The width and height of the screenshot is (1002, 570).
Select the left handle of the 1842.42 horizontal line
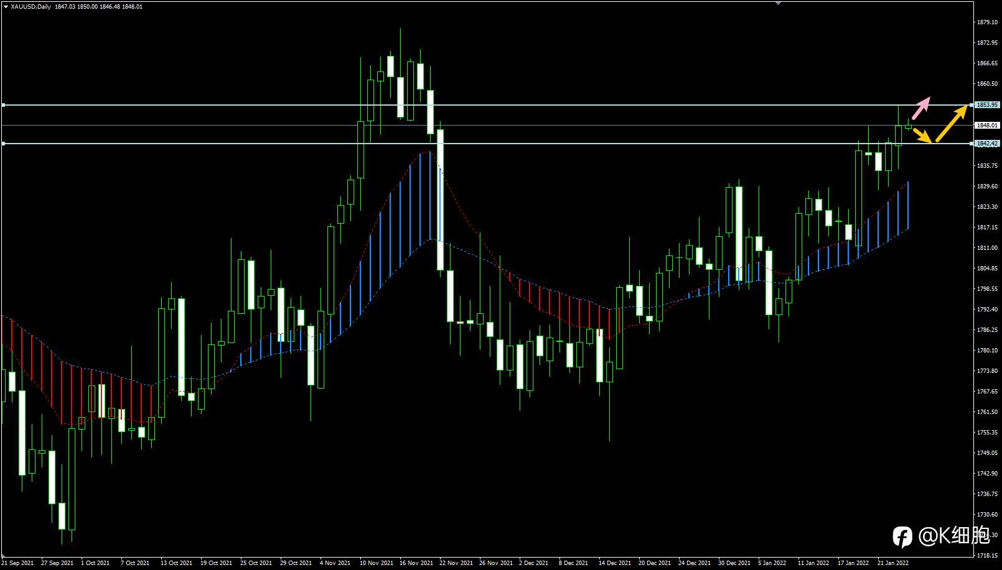click(3, 144)
